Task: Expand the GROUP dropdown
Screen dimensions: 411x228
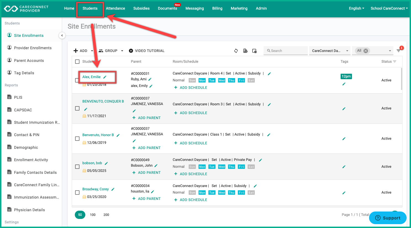Action: (x=122, y=51)
